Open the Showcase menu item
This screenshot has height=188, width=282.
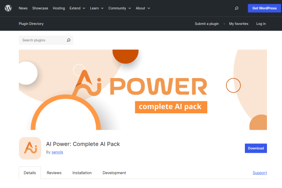click(40, 8)
